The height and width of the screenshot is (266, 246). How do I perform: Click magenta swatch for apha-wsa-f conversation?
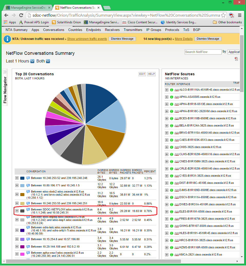[x=22, y=254]
